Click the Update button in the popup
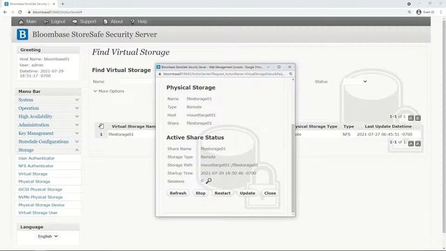The image size is (446, 251). click(247, 193)
